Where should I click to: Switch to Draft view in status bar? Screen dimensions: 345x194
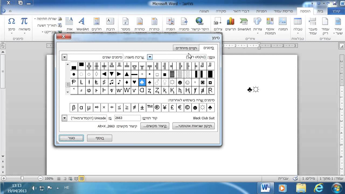(x=59, y=178)
